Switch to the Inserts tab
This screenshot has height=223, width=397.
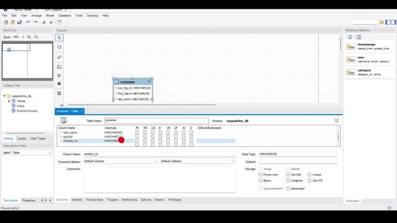point(159,199)
